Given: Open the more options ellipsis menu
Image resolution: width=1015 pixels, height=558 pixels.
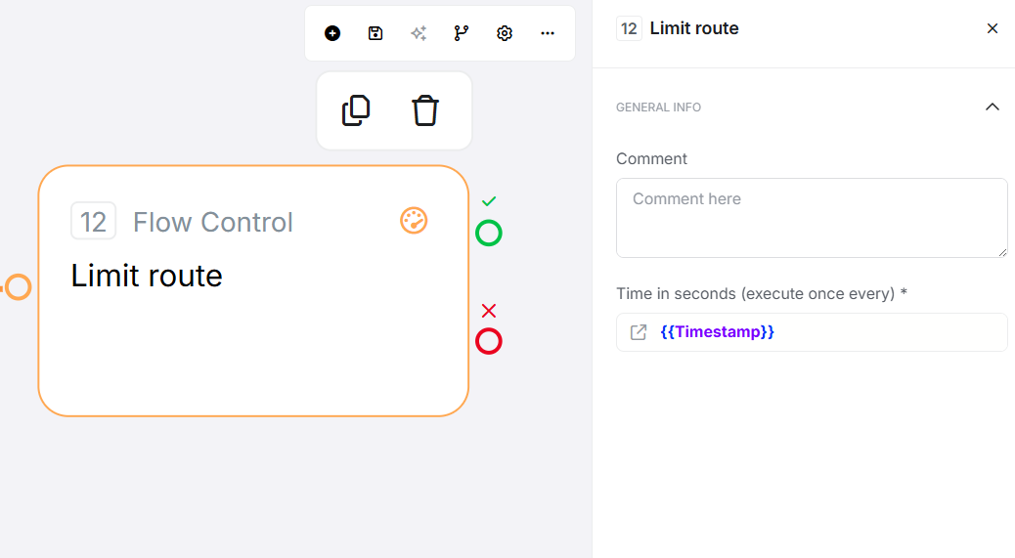Looking at the screenshot, I should click(548, 33).
